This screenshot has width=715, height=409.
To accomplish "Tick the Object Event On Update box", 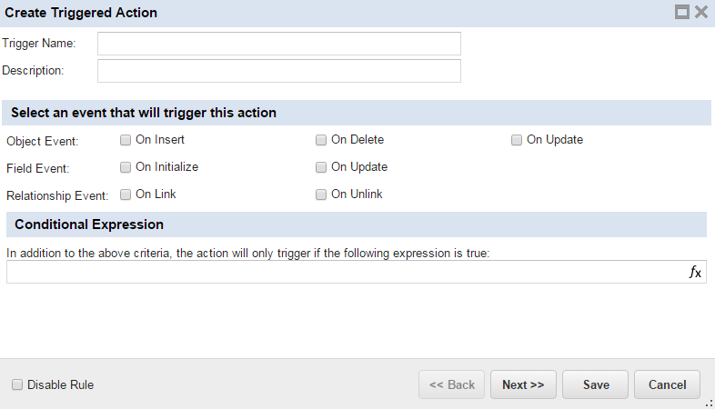I will (x=517, y=140).
